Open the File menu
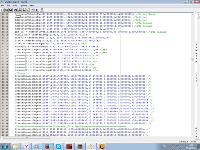Viewport: 200px width, 150px height. 3,6
